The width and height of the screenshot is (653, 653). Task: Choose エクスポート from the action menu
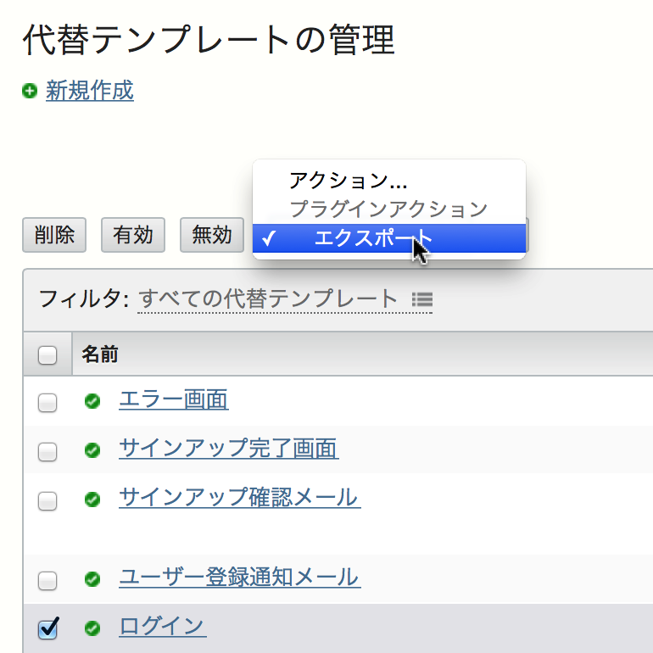[x=373, y=238]
